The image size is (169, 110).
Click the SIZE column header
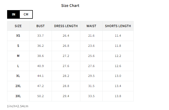point(18,26)
